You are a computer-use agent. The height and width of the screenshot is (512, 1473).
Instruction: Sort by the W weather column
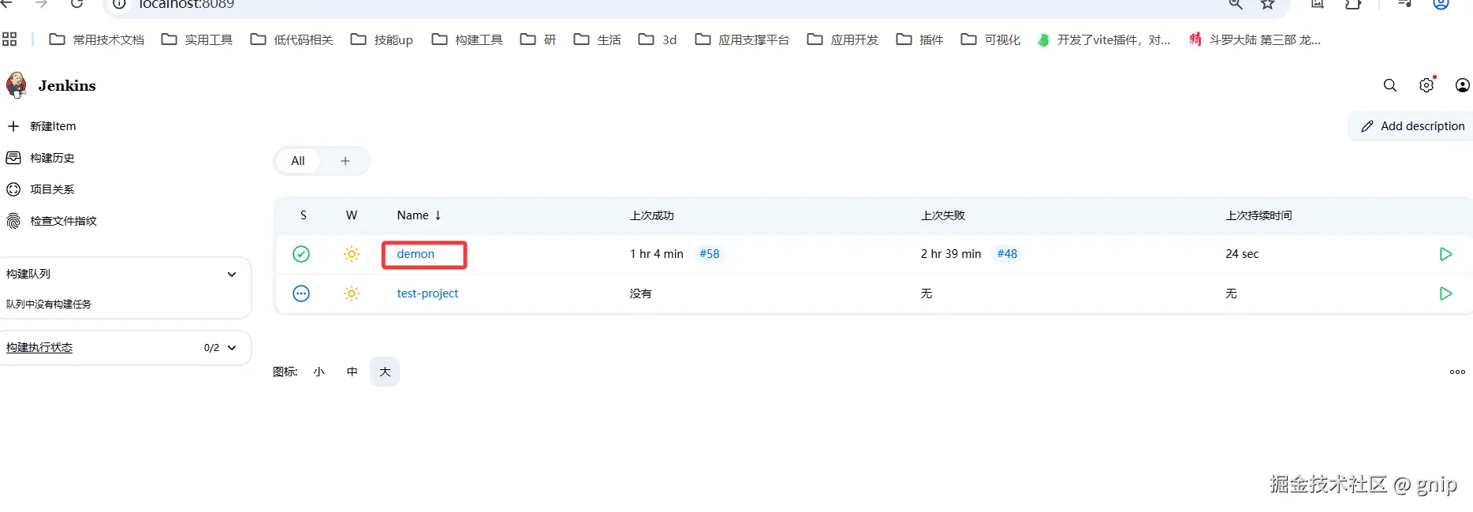pyautogui.click(x=352, y=215)
